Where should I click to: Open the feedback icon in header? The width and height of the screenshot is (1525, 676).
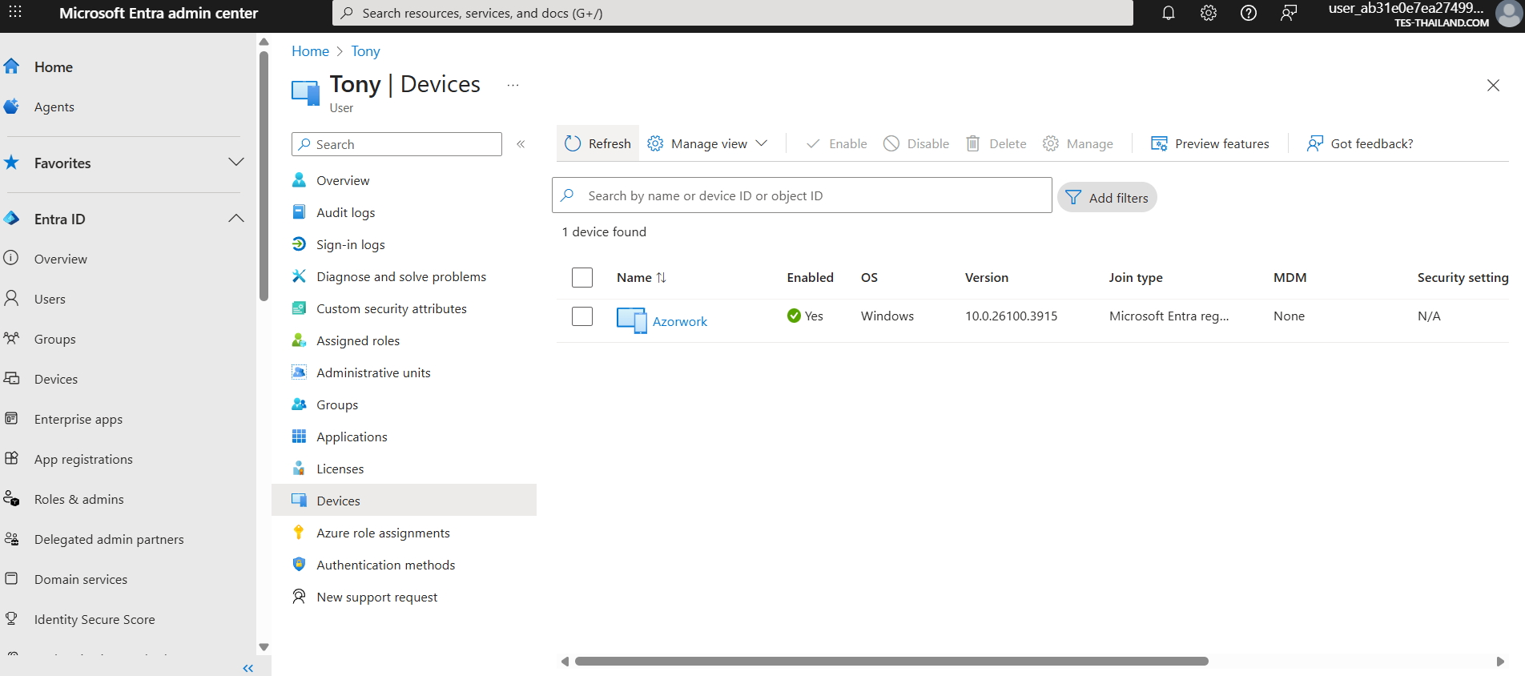click(x=1289, y=13)
